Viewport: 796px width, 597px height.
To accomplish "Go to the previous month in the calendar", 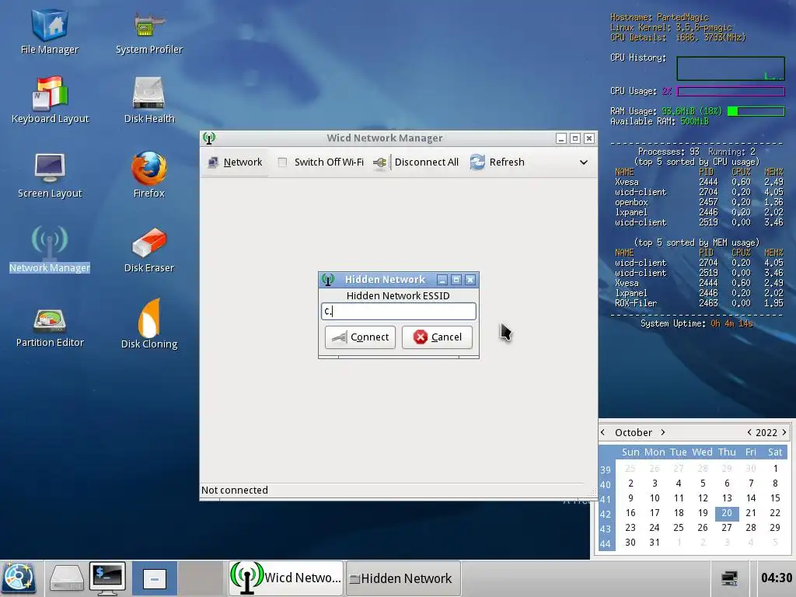I will point(602,432).
